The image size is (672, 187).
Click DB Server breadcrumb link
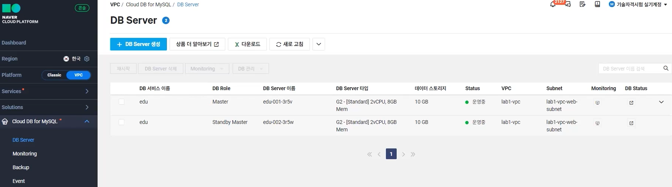188,4
